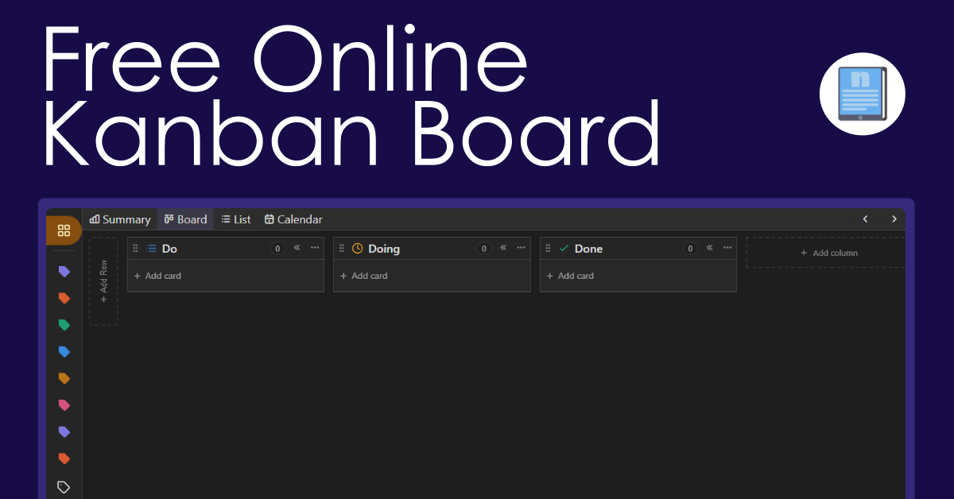This screenshot has width=954, height=499.
Task: Open the three-dot menu of Do column
Action: pyautogui.click(x=315, y=248)
